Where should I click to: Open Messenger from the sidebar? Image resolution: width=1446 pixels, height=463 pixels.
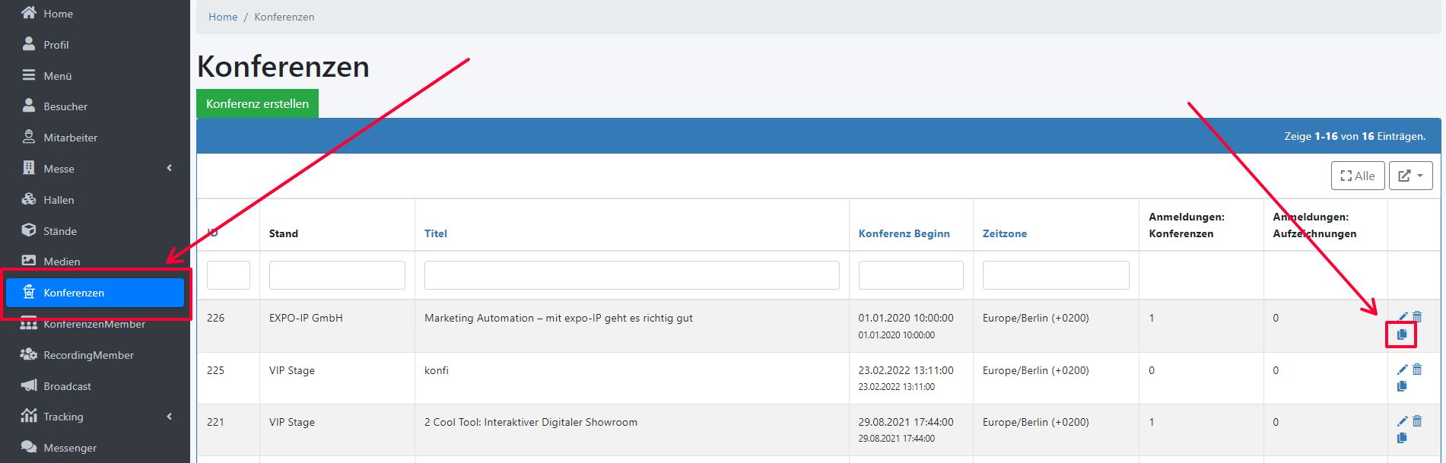point(70,448)
